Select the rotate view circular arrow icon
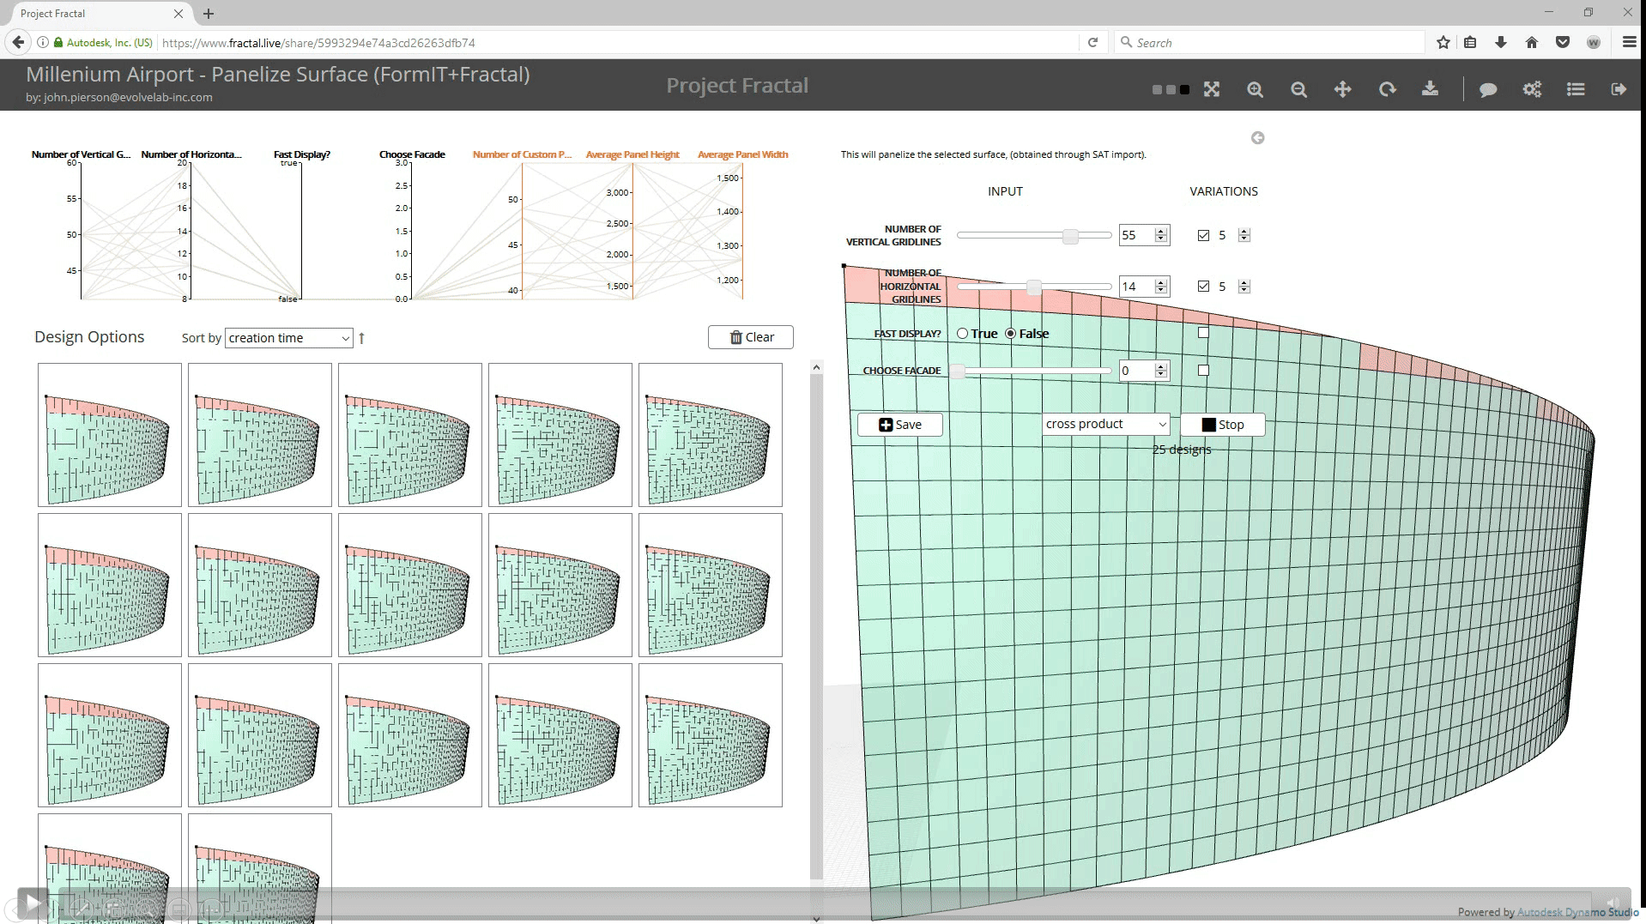The height and width of the screenshot is (924, 1646). 1387,89
